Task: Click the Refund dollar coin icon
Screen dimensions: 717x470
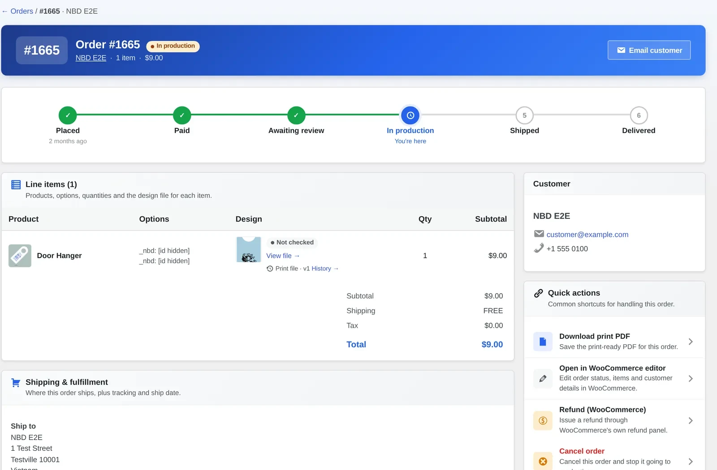Action: pos(543,420)
